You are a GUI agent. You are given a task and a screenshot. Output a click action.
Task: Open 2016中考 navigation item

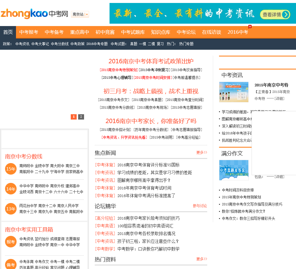238,32
